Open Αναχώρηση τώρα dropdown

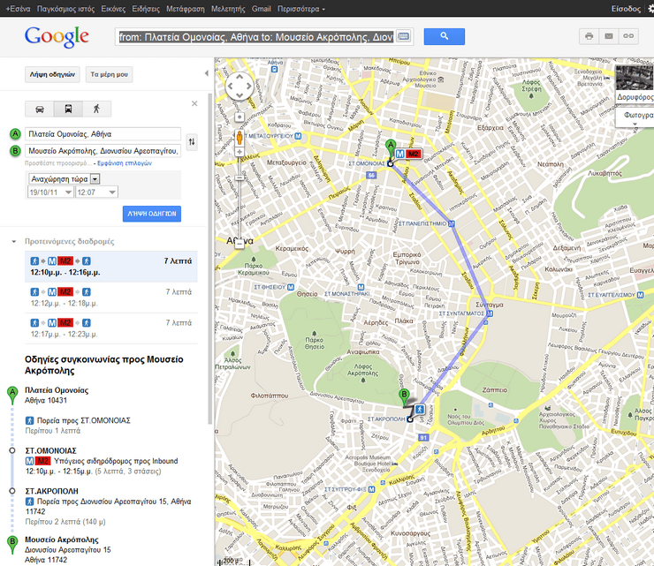tap(65, 179)
